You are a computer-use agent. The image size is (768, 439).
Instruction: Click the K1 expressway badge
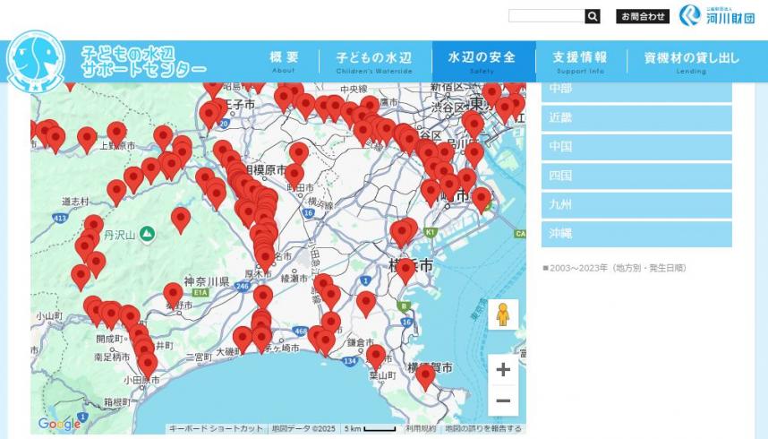point(430,232)
